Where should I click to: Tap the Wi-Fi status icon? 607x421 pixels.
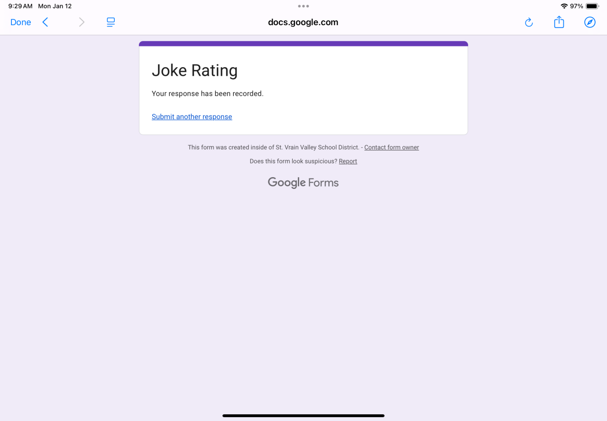pos(564,6)
